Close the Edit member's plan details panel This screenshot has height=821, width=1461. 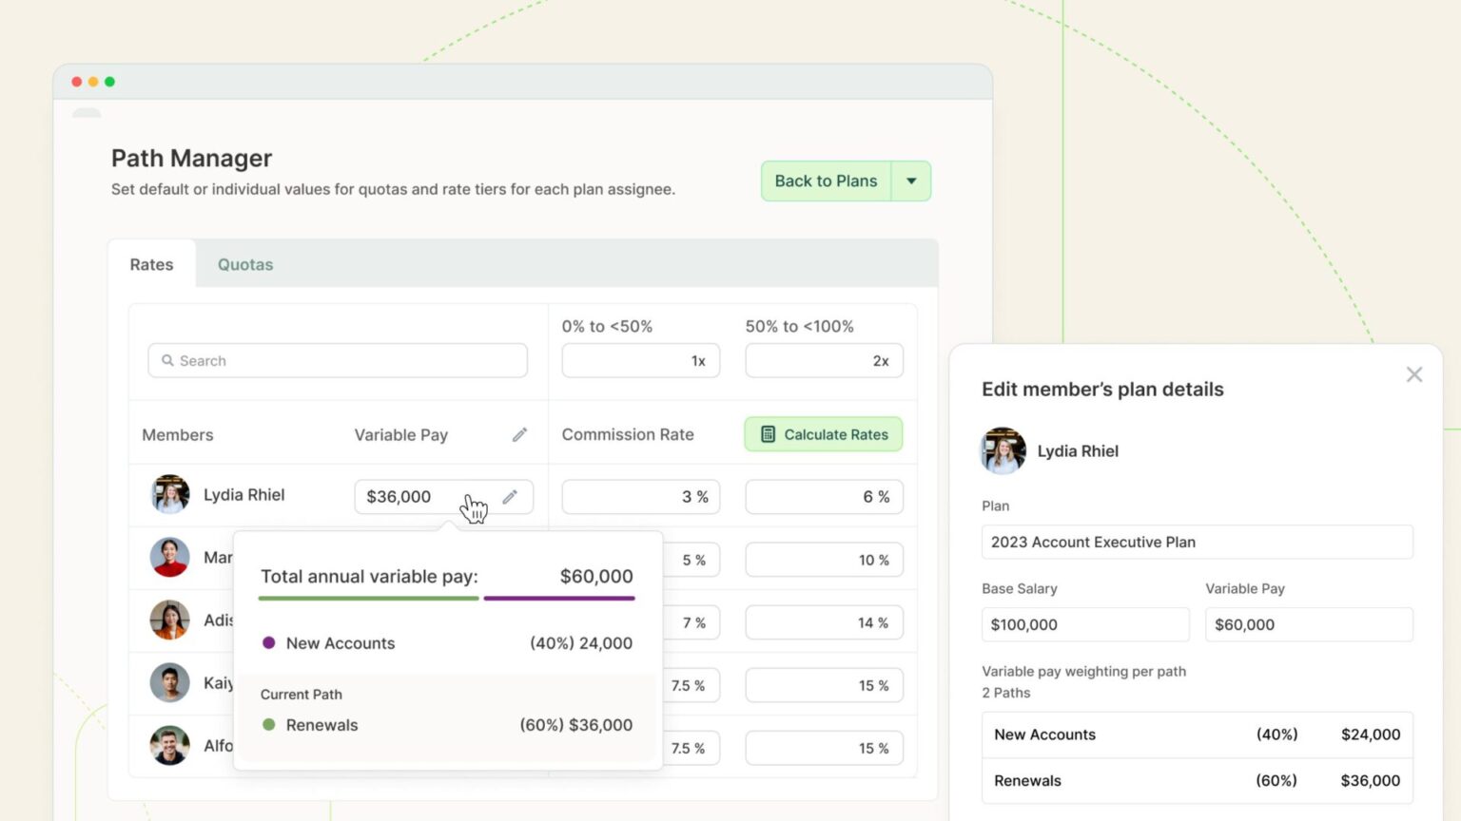(x=1414, y=374)
